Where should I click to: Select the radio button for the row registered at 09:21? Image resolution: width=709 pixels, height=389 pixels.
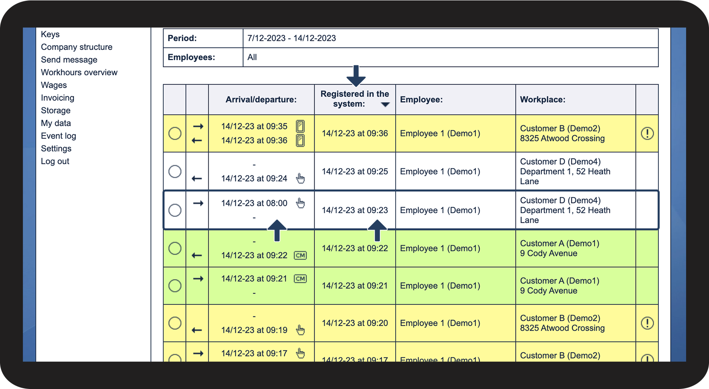(x=175, y=286)
